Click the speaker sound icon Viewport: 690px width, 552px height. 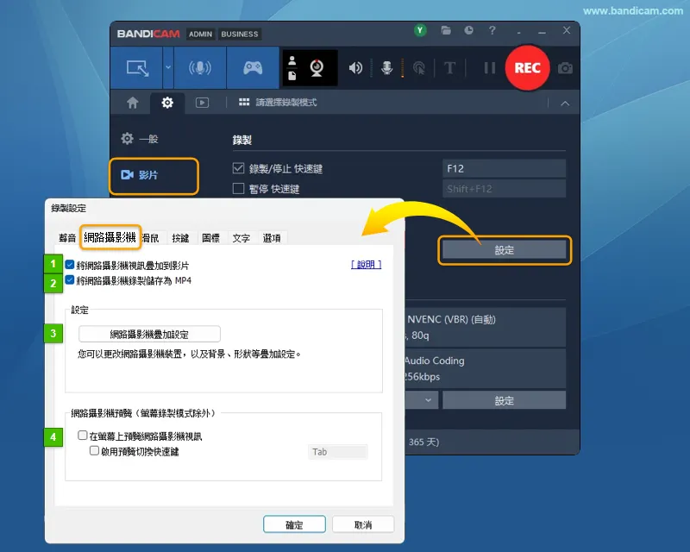pos(355,68)
